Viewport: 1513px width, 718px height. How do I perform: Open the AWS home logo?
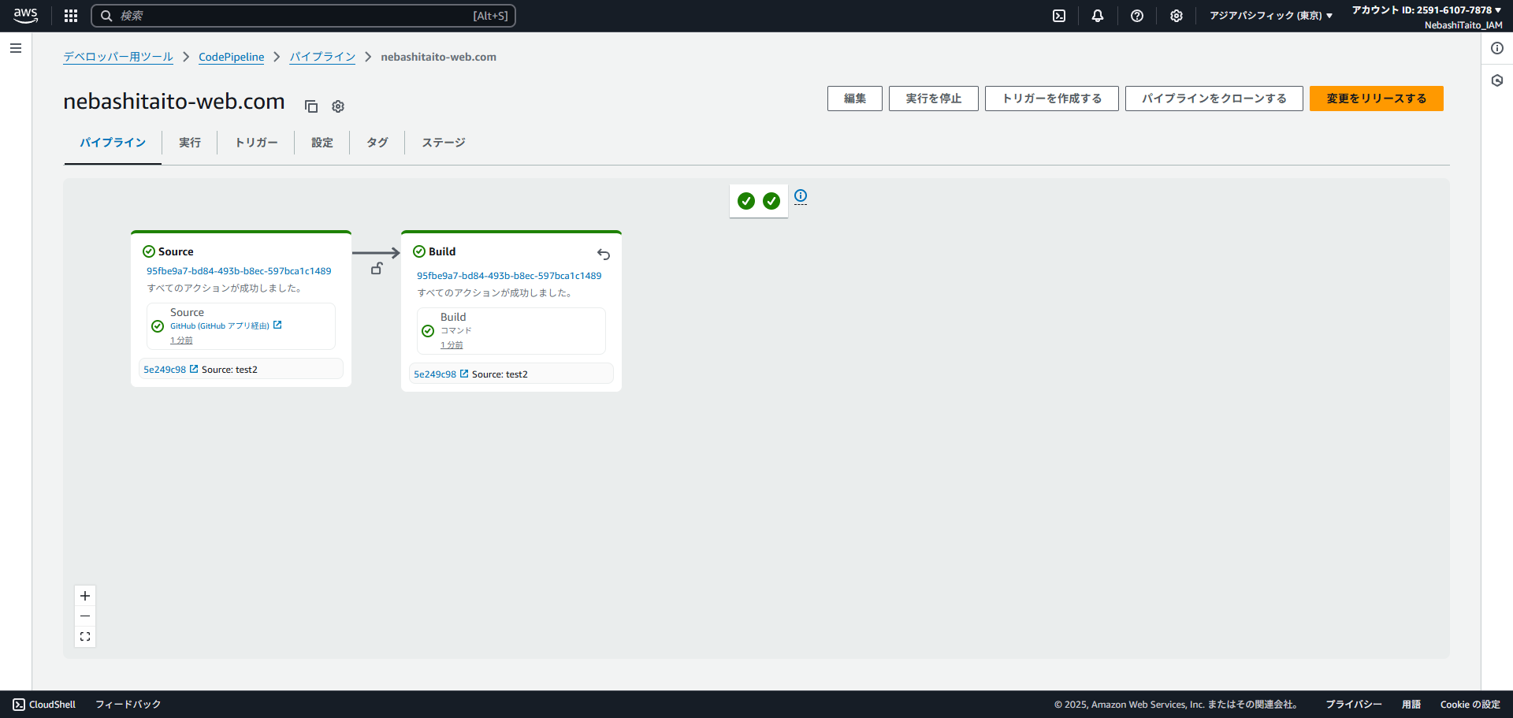pyautogui.click(x=25, y=16)
